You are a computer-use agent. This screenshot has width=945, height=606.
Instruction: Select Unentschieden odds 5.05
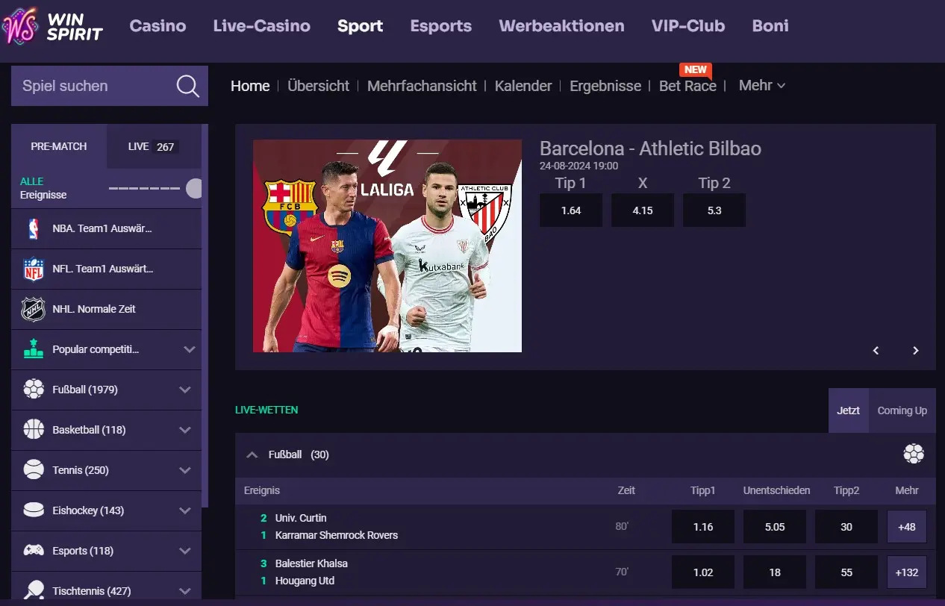pyautogui.click(x=775, y=527)
